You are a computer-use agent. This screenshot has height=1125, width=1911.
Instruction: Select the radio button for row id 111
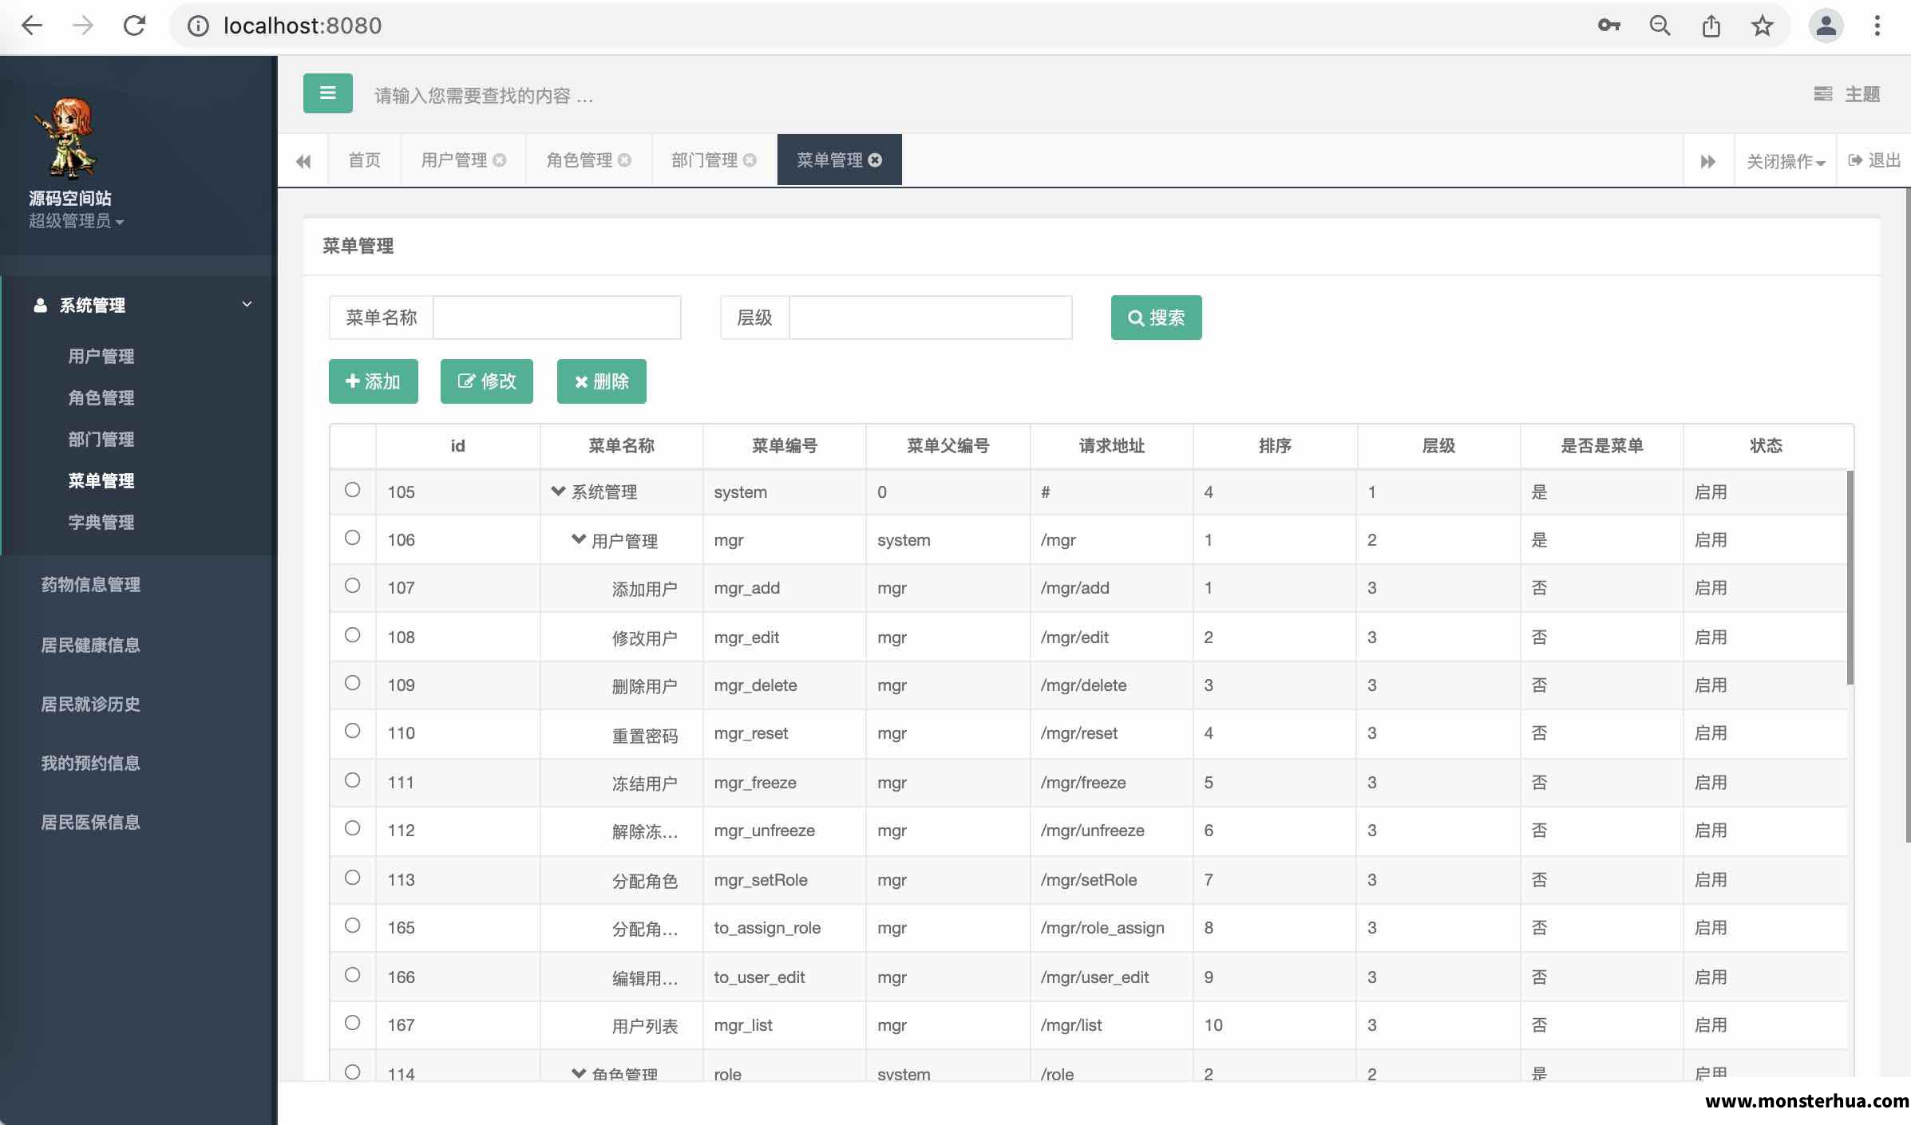click(x=352, y=780)
